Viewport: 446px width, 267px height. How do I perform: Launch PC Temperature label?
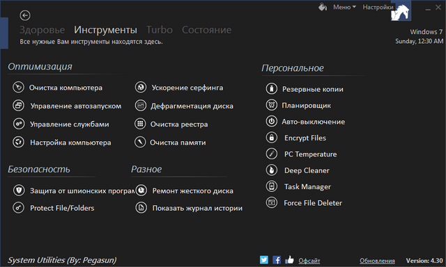pos(311,154)
